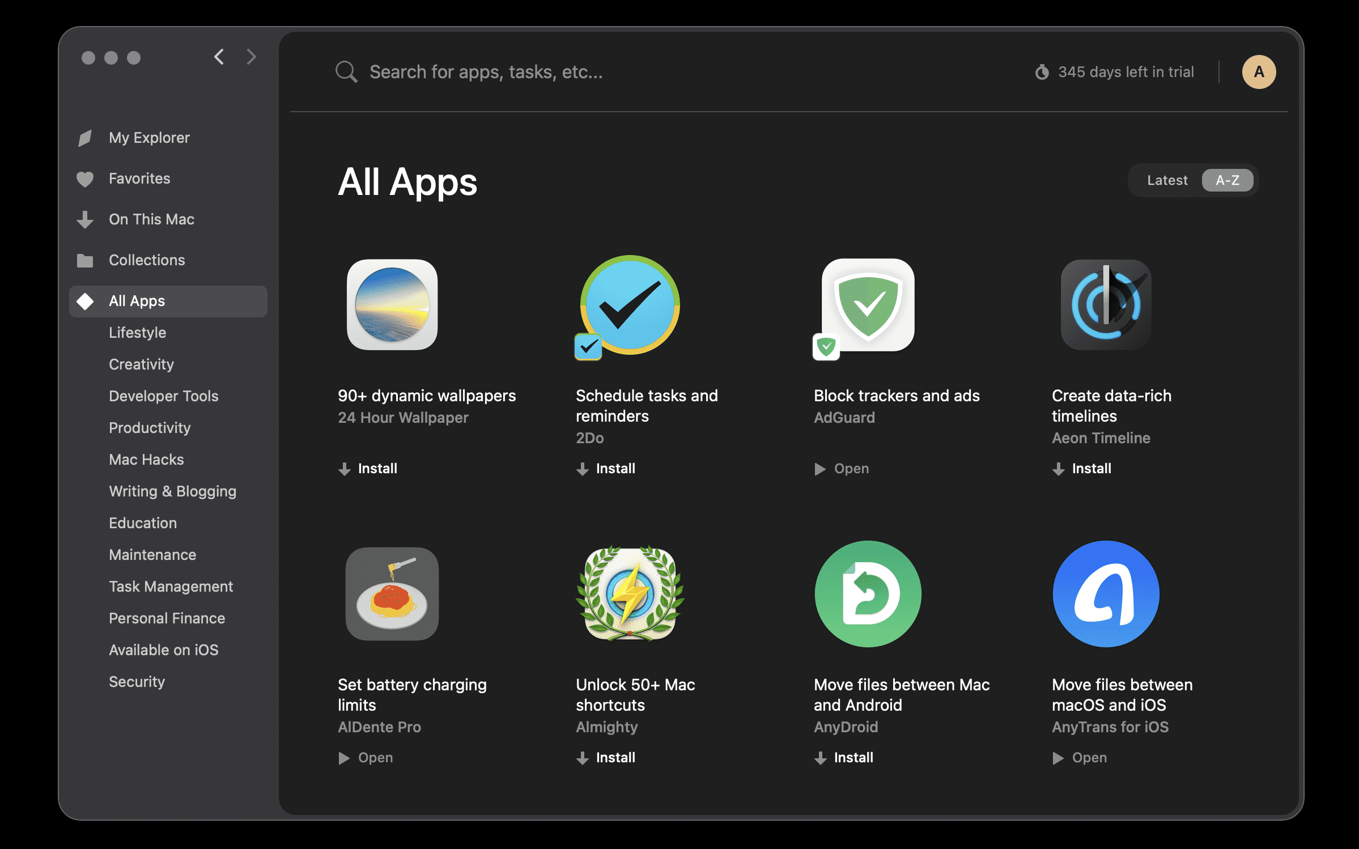
Task: Click the My Explorer leaf icon
Action: coord(85,138)
